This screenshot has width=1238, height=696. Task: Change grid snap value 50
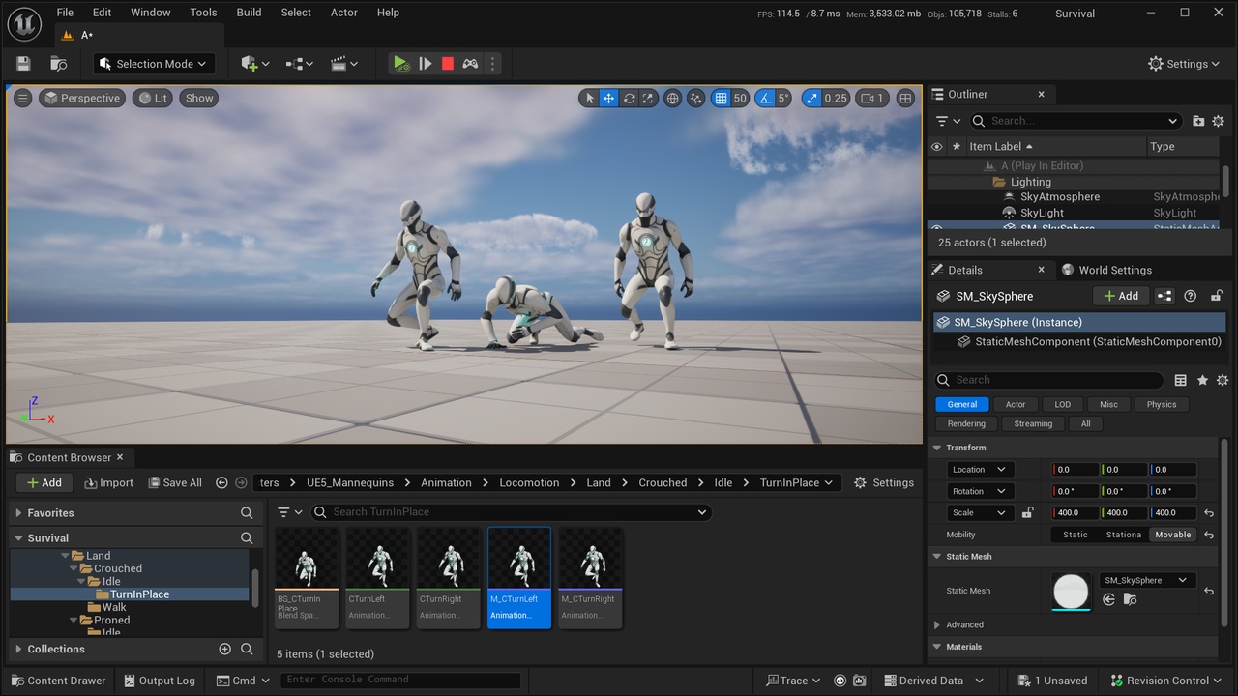click(740, 98)
